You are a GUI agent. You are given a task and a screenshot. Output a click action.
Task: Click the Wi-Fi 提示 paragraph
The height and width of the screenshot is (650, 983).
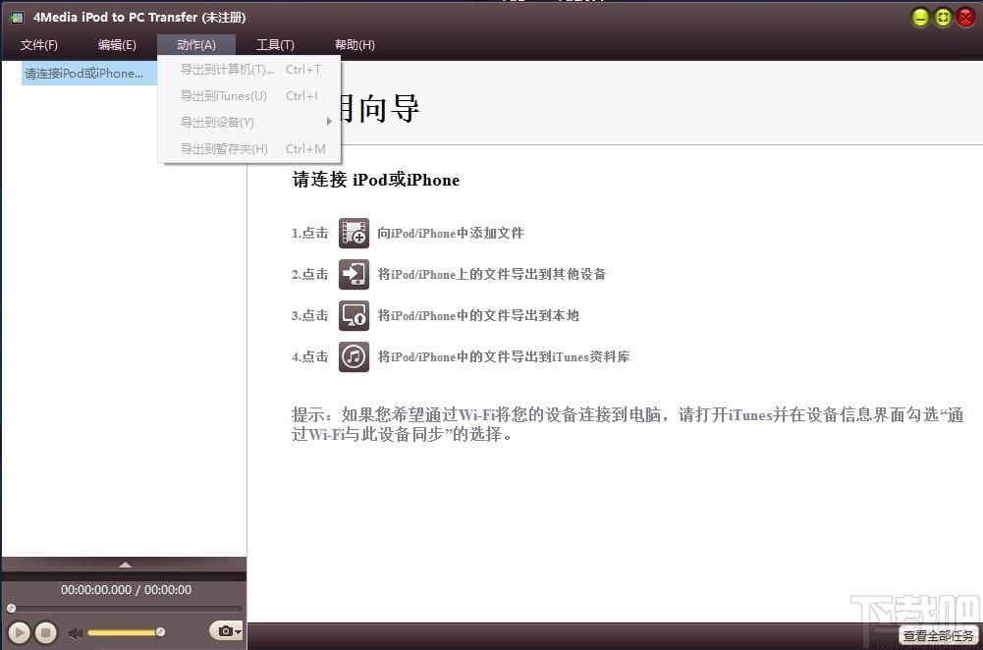(628, 424)
